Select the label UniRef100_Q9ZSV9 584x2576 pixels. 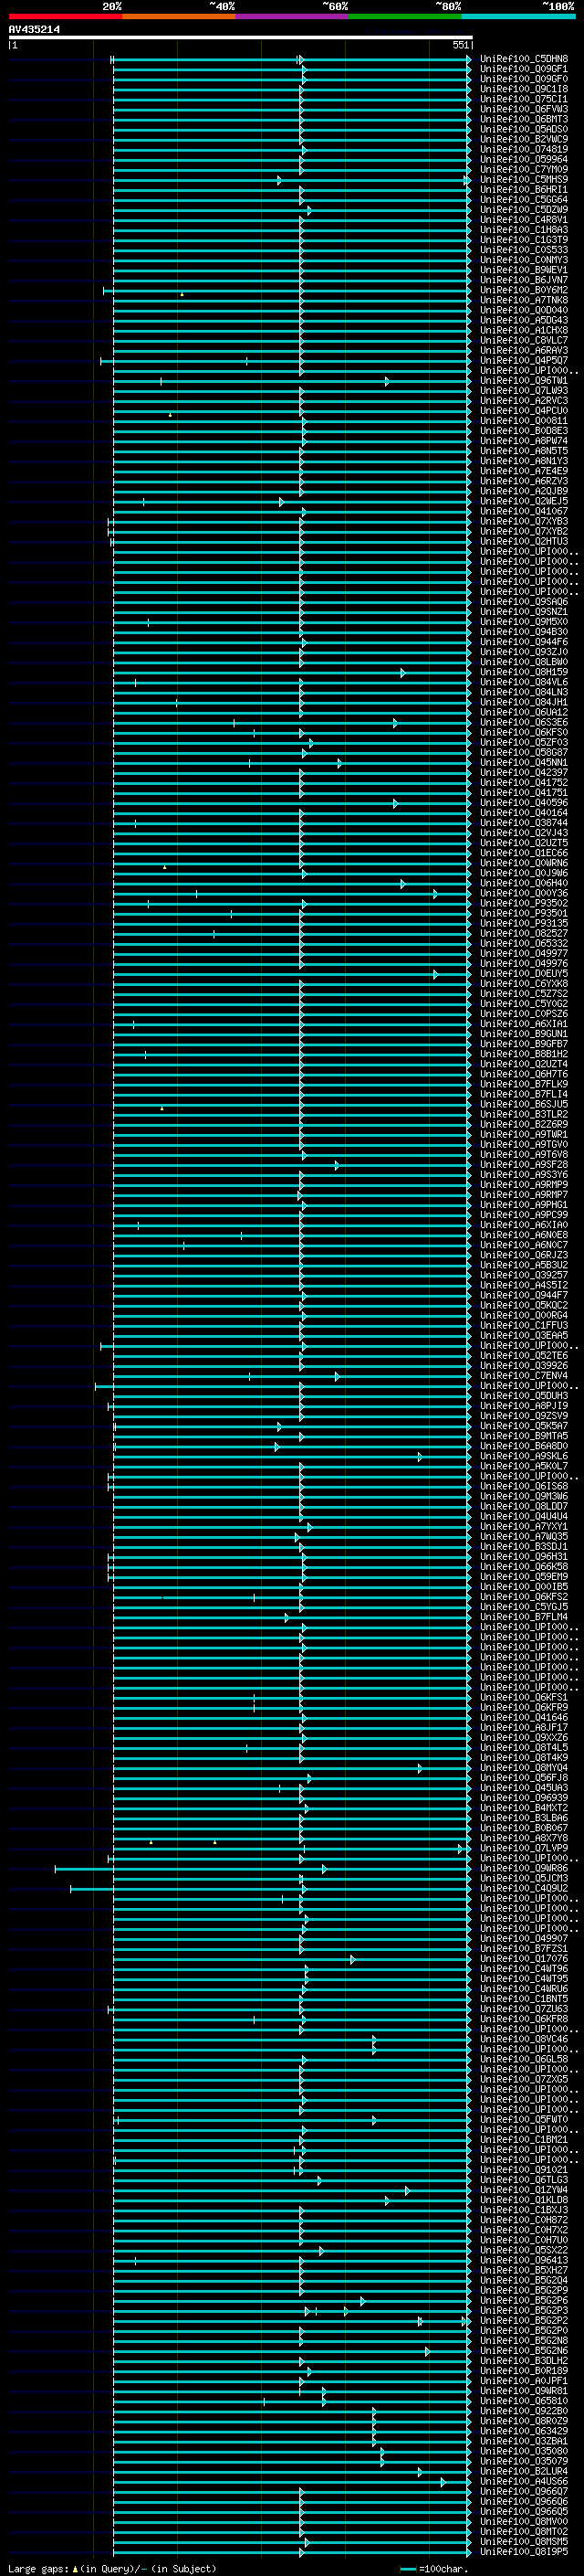pos(523,1416)
